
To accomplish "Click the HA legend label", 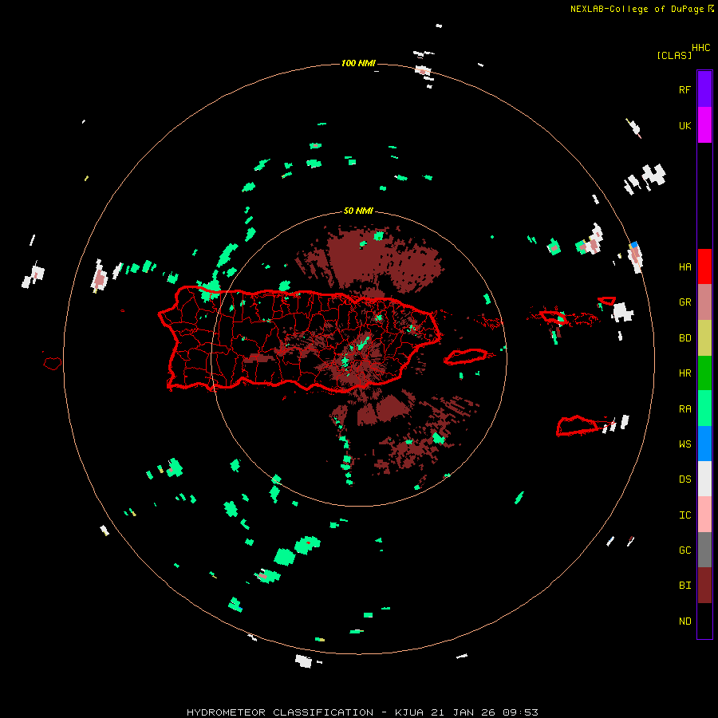I will tap(684, 267).
